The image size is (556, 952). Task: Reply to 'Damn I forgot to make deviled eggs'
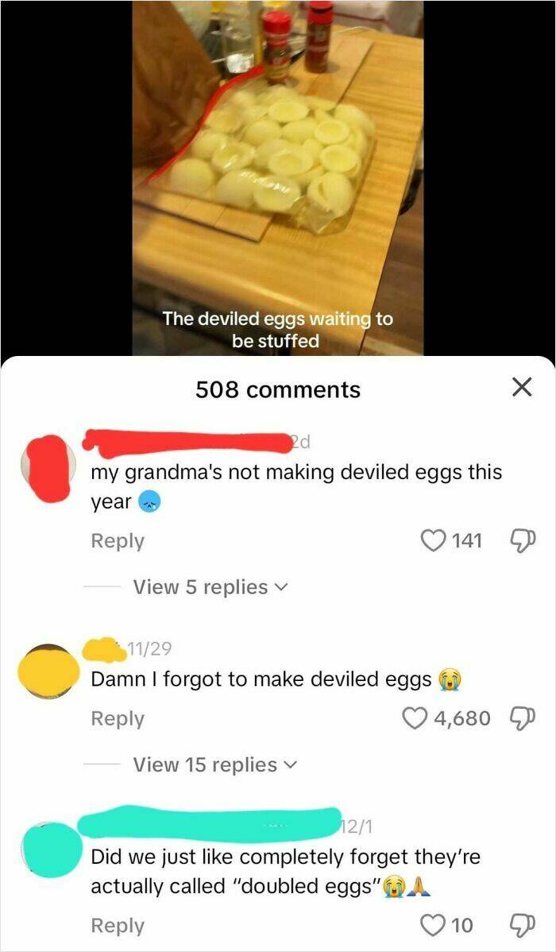[118, 718]
